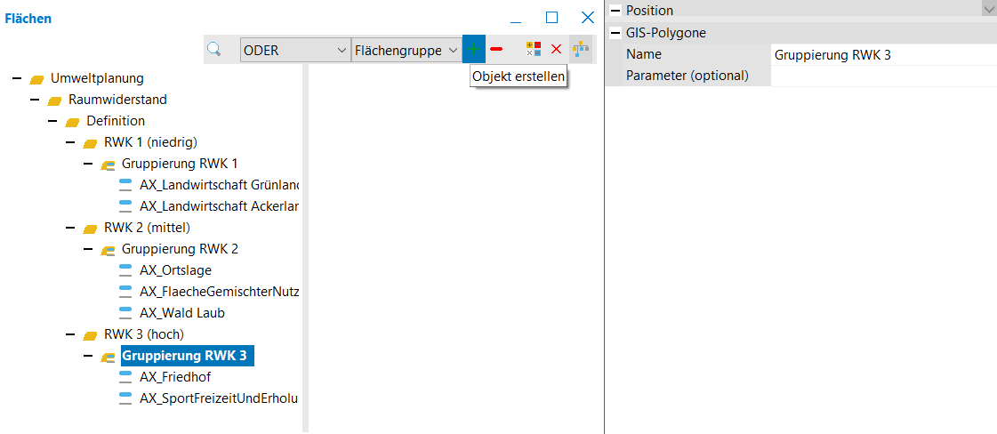Toggle the tree hierarchy view icon
This screenshot has height=434, width=997.
(581, 50)
